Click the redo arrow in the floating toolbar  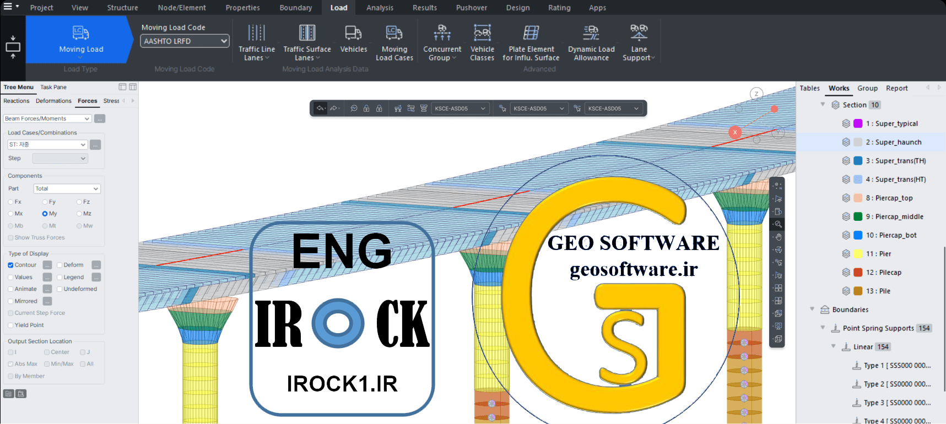333,108
